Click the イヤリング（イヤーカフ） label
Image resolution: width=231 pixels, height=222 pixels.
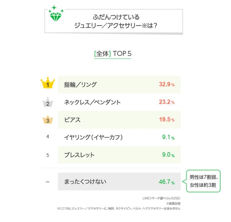pyautogui.click(x=93, y=137)
